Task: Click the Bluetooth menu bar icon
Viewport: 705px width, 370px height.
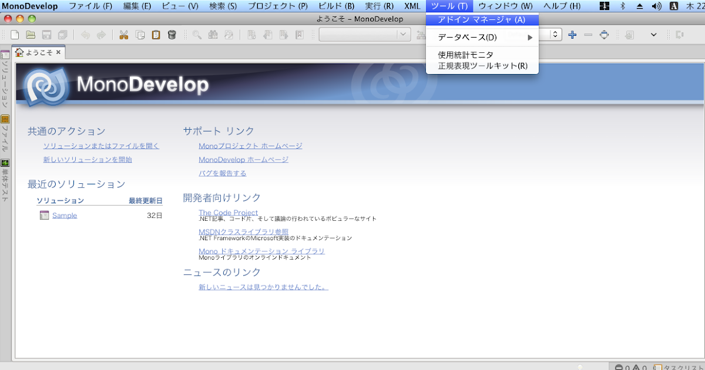Action: click(622, 6)
